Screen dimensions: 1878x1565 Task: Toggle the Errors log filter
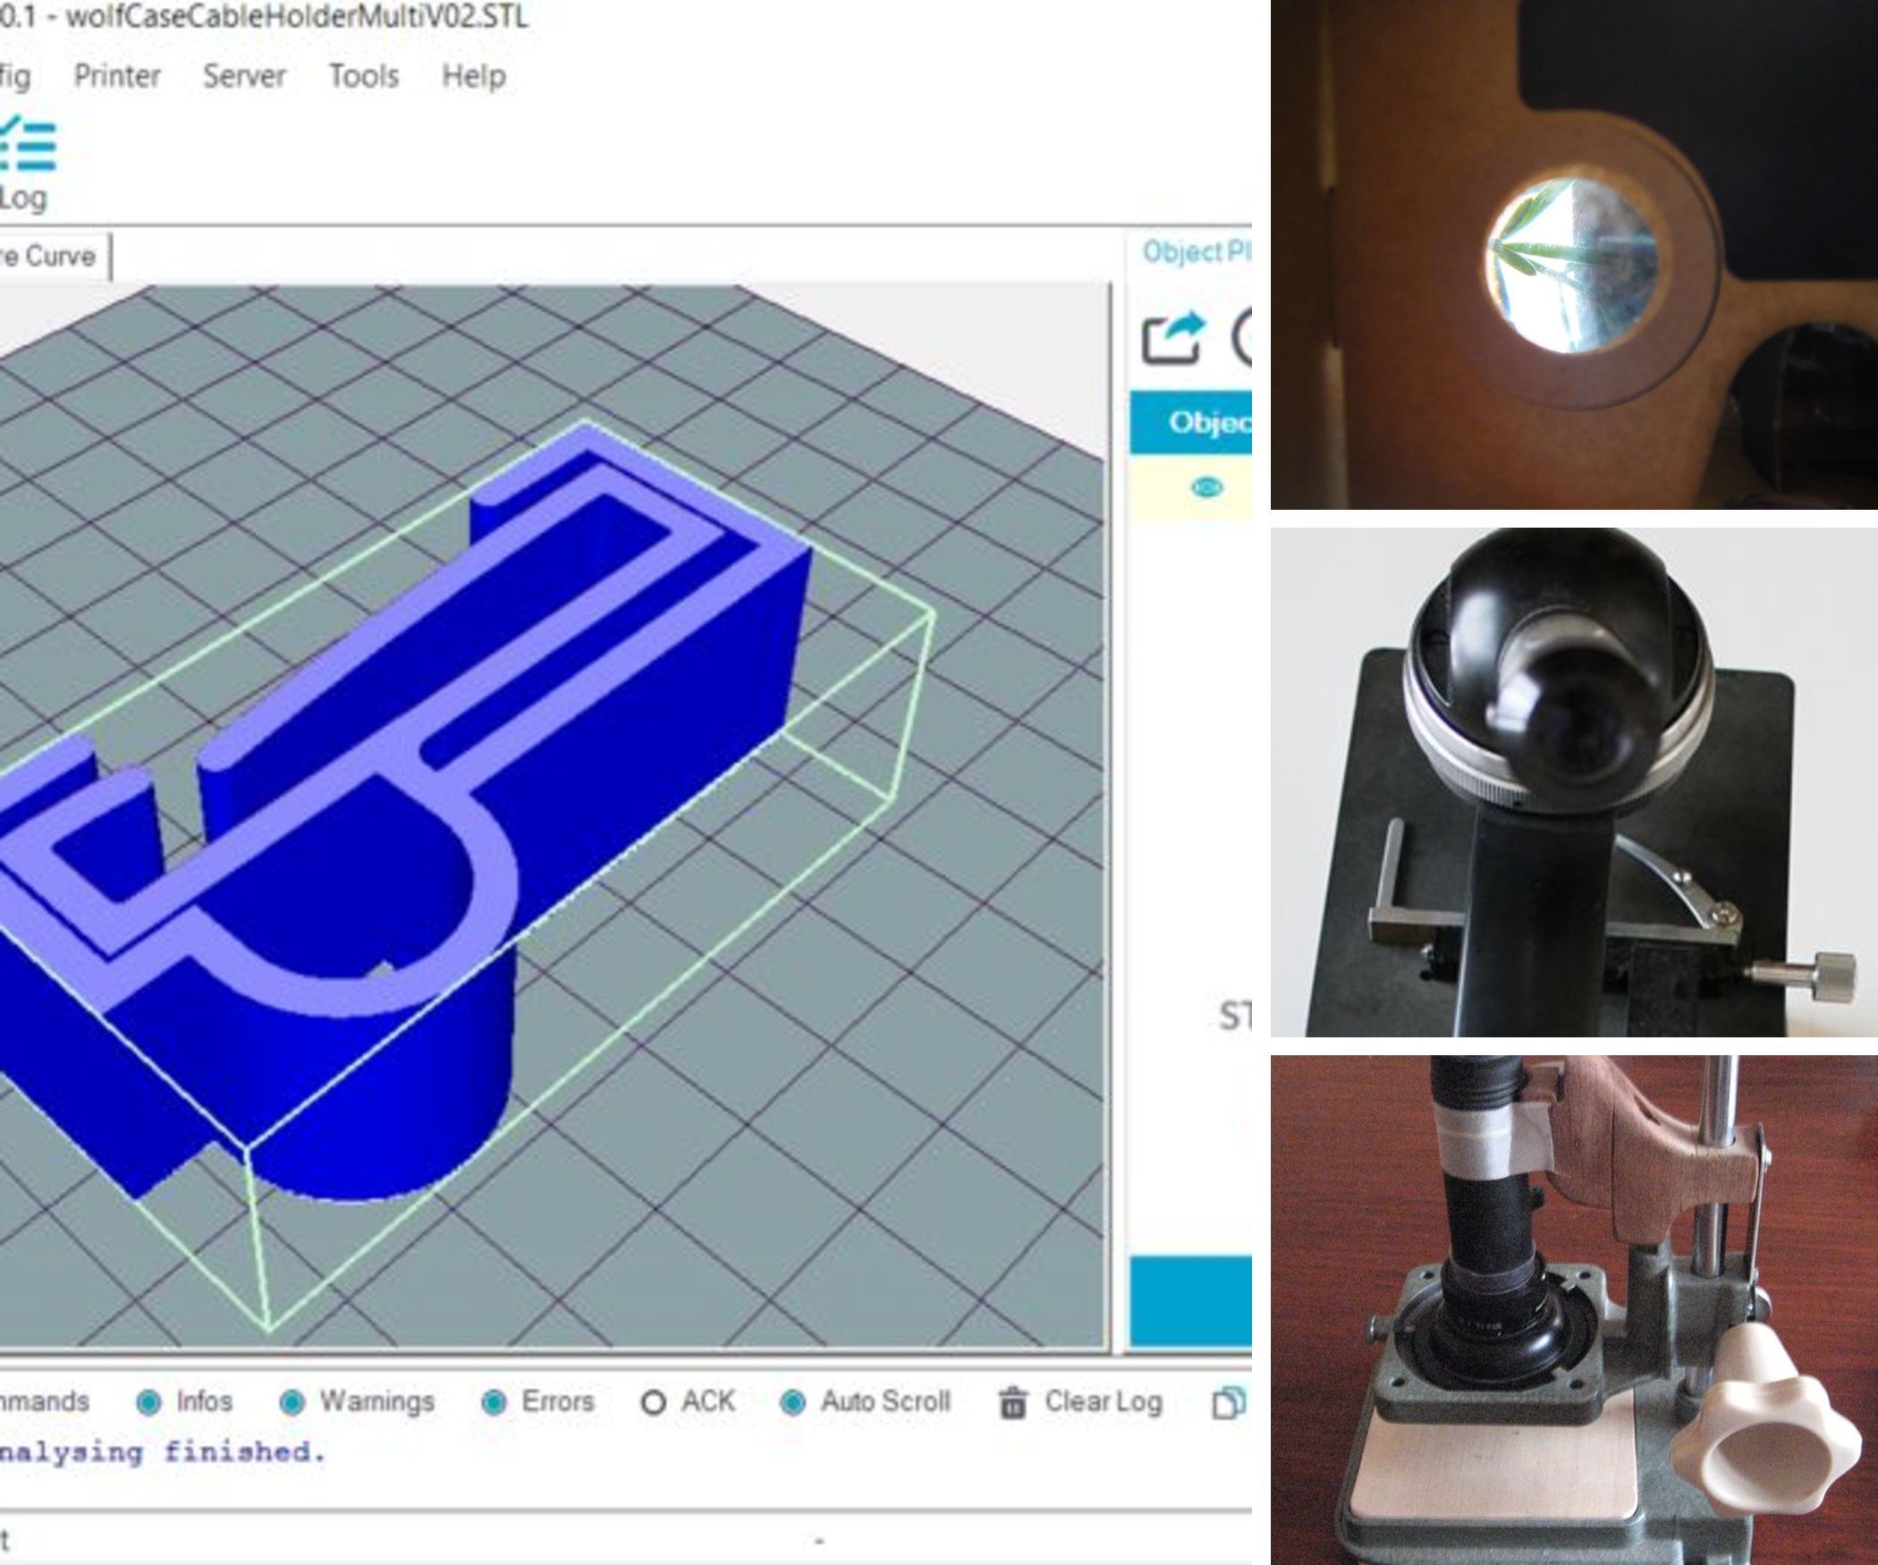537,1400
